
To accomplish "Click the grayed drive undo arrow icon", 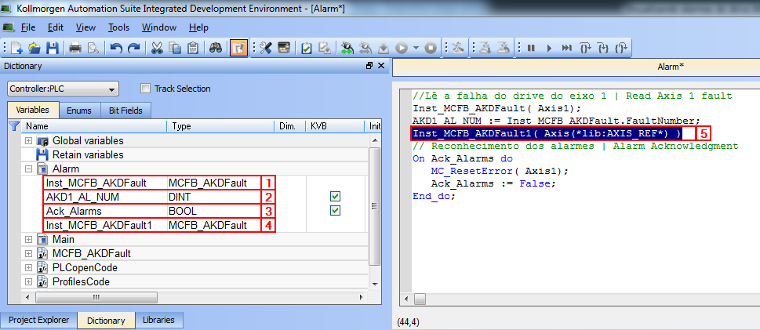I will pos(504,48).
